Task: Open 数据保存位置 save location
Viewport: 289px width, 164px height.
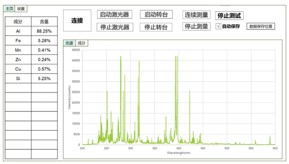Action: click(x=261, y=26)
